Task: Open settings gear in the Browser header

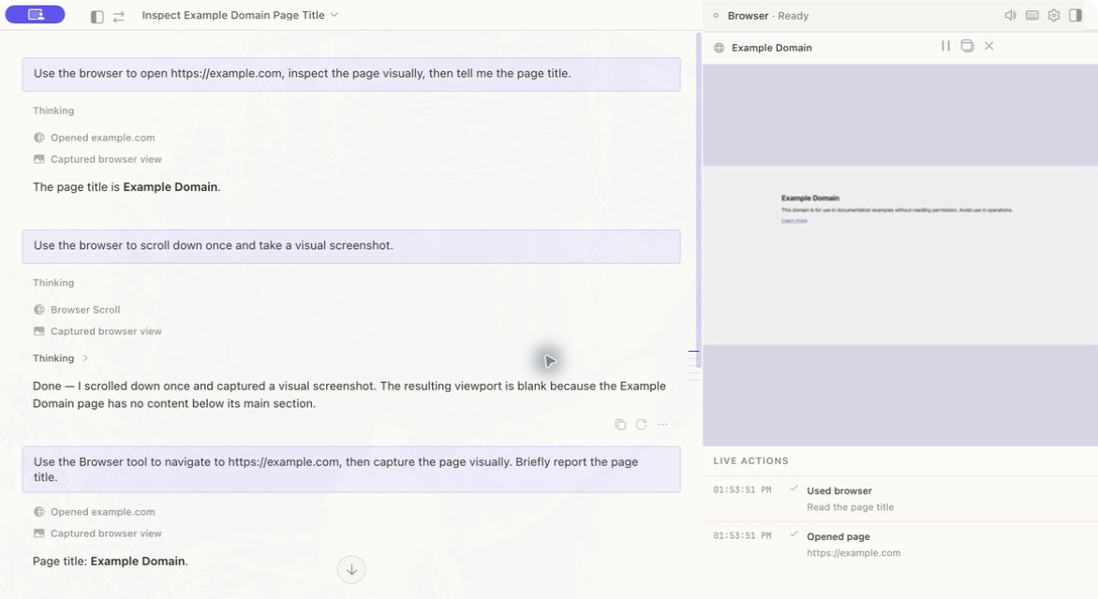Action: coord(1054,15)
